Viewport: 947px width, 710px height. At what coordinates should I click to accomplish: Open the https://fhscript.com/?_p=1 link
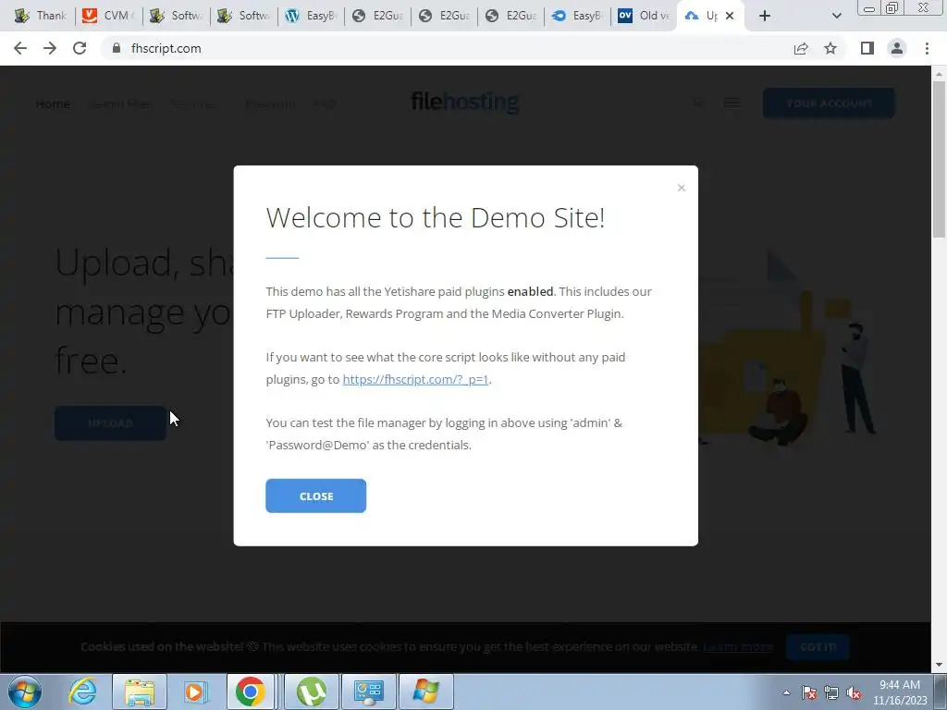point(415,379)
